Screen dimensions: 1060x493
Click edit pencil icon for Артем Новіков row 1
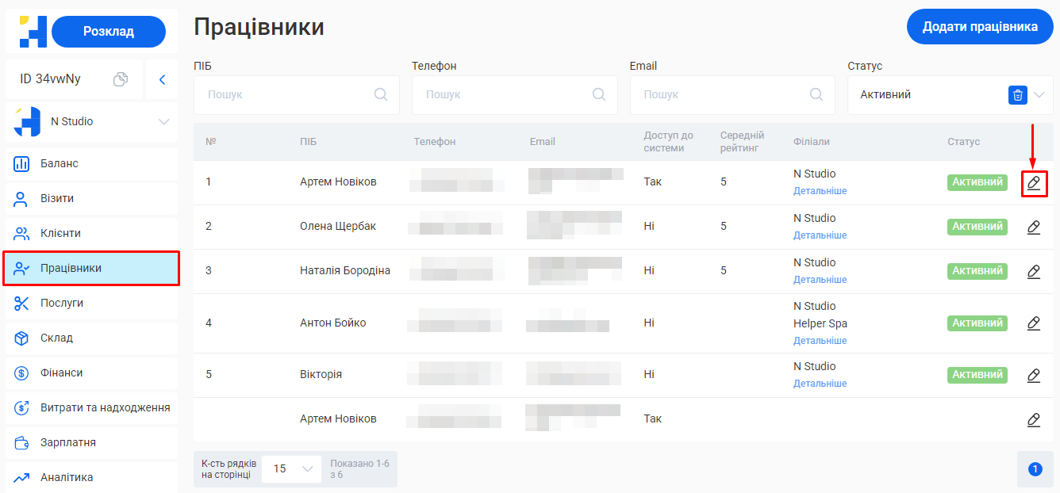1033,183
